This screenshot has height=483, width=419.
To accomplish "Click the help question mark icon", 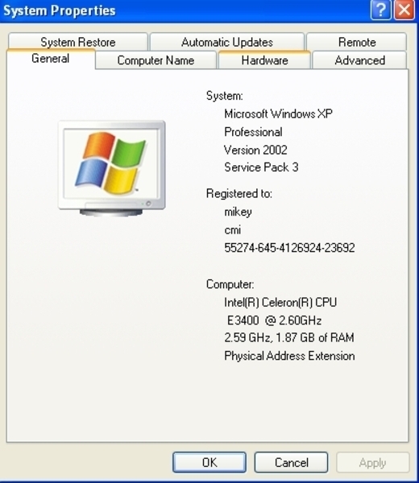I will pos(380,10).
